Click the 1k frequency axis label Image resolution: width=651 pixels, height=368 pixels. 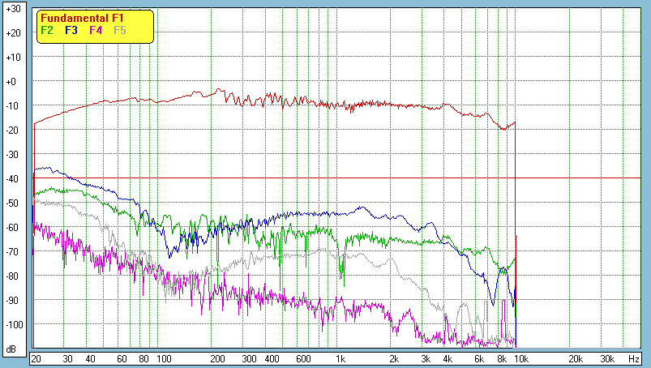(x=340, y=357)
